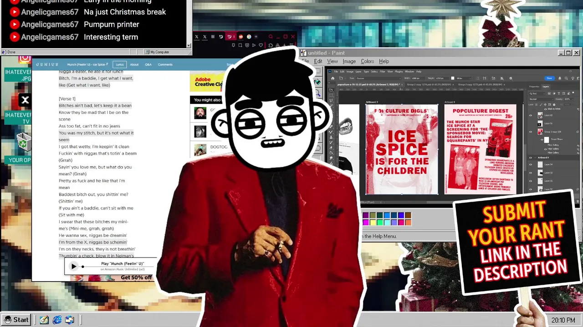Hide Layer 53 with its eye icon

[x=531, y=173]
